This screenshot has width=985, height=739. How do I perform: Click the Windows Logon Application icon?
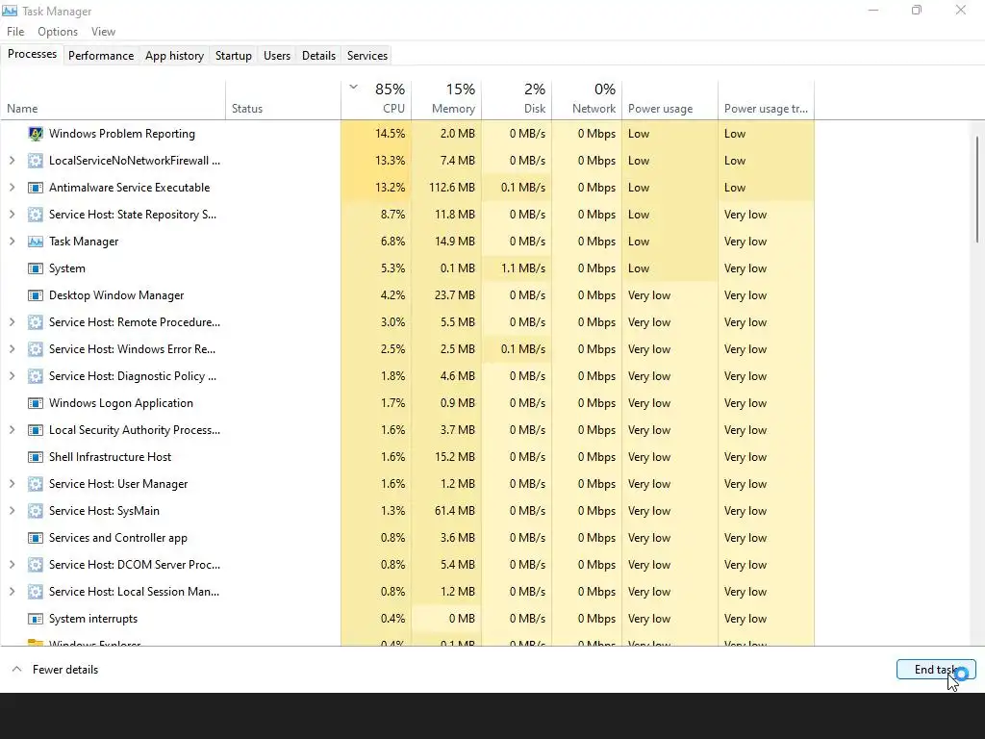[36, 403]
